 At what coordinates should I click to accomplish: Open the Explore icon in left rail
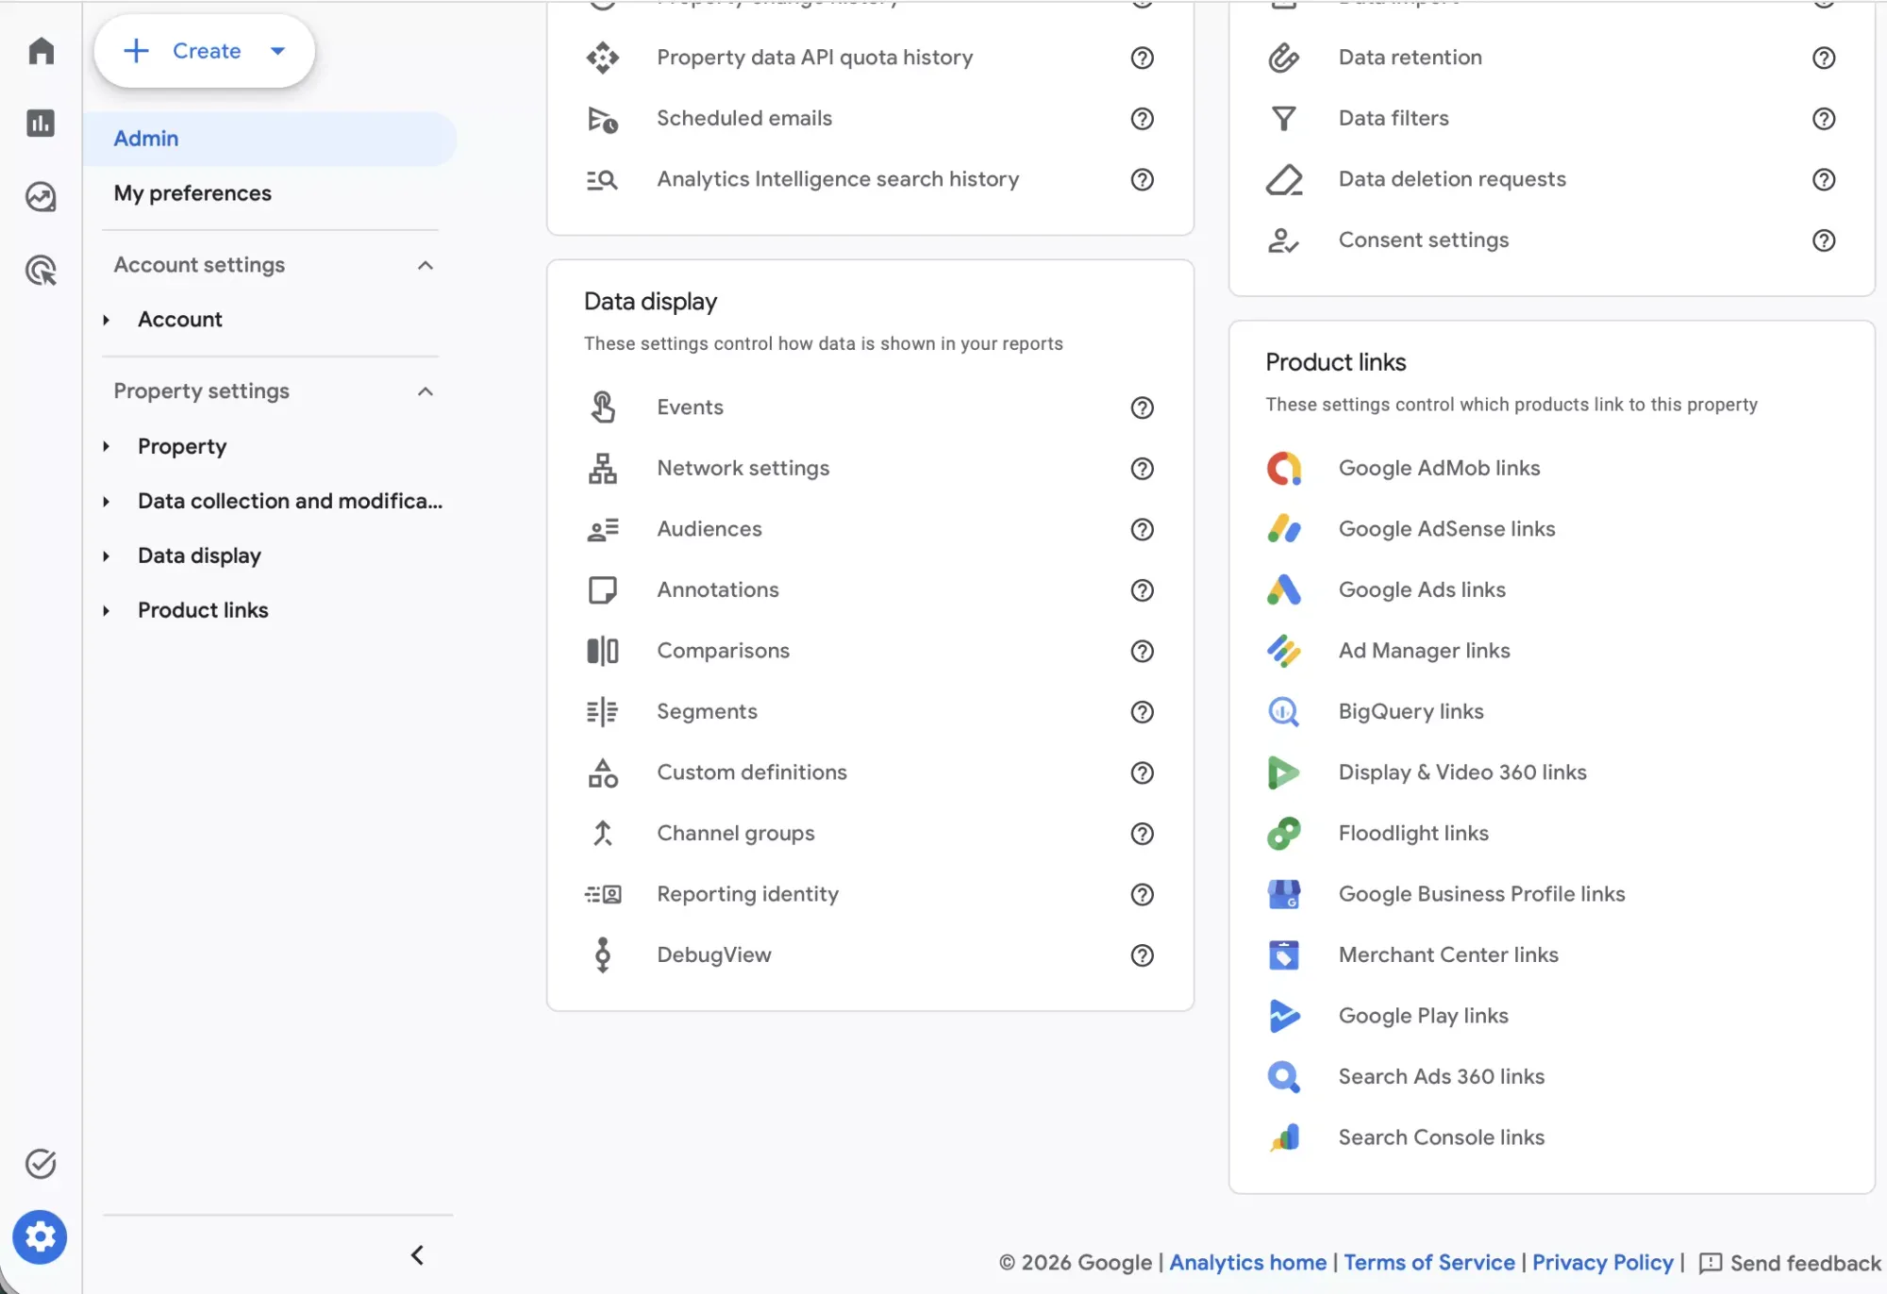pos(41,196)
